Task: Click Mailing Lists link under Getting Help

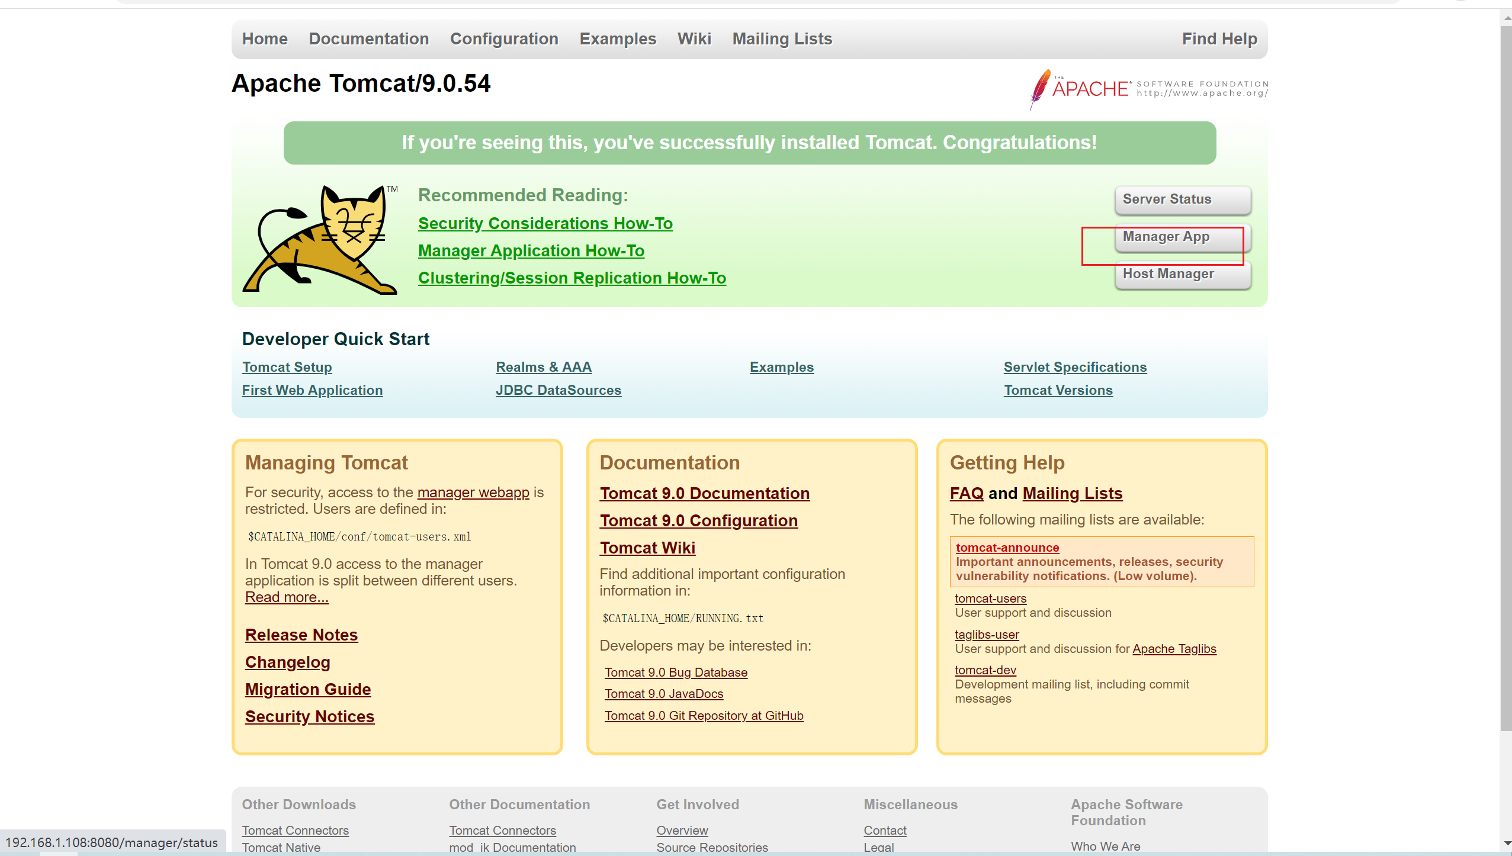Action: tap(1072, 493)
